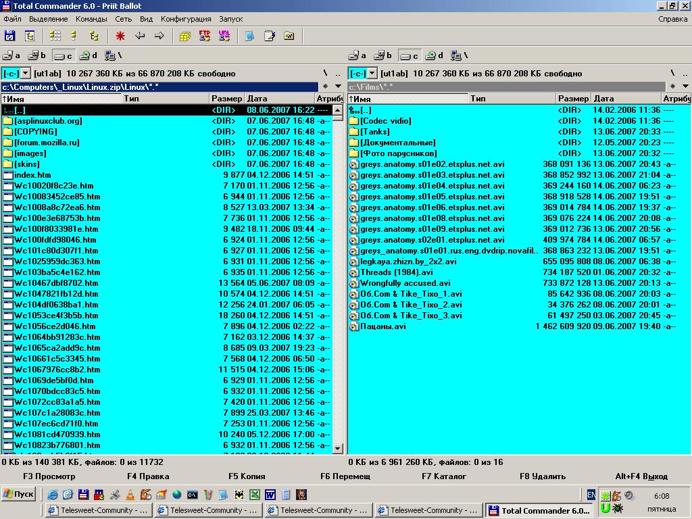The width and height of the screenshot is (692, 519).
Task: Go forward with the right arrow icon
Action: pos(159,36)
